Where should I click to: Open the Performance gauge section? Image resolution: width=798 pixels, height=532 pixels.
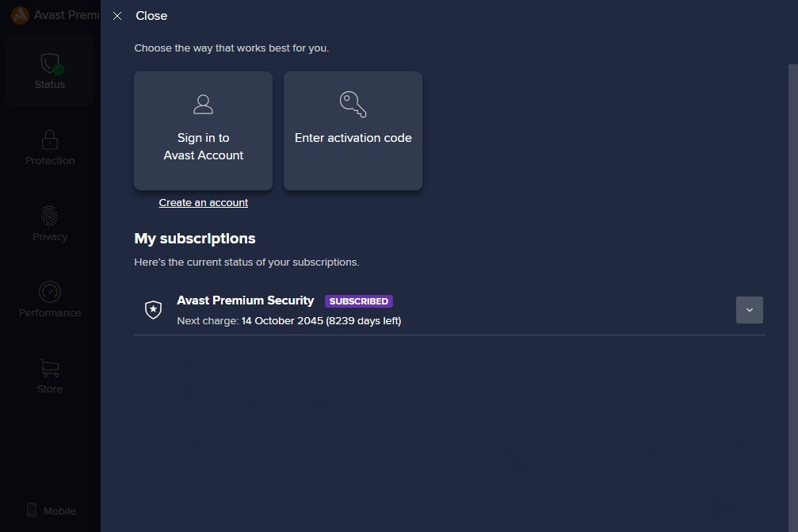[50, 300]
